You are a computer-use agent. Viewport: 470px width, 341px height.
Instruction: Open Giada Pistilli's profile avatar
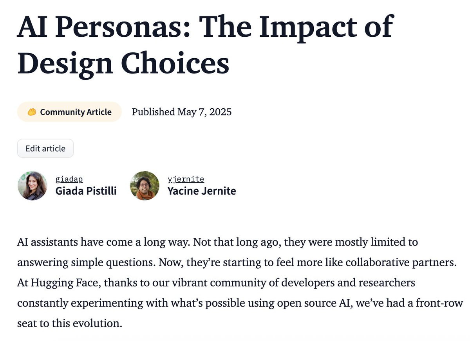(x=32, y=186)
